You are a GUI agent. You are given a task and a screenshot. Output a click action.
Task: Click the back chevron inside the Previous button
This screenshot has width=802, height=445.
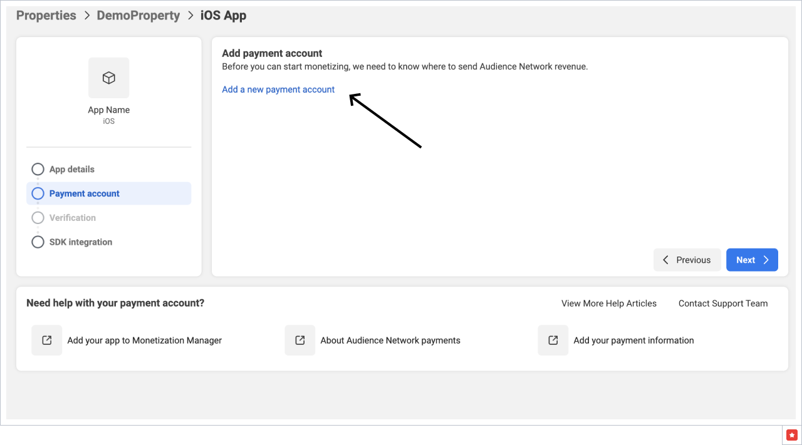coord(666,260)
